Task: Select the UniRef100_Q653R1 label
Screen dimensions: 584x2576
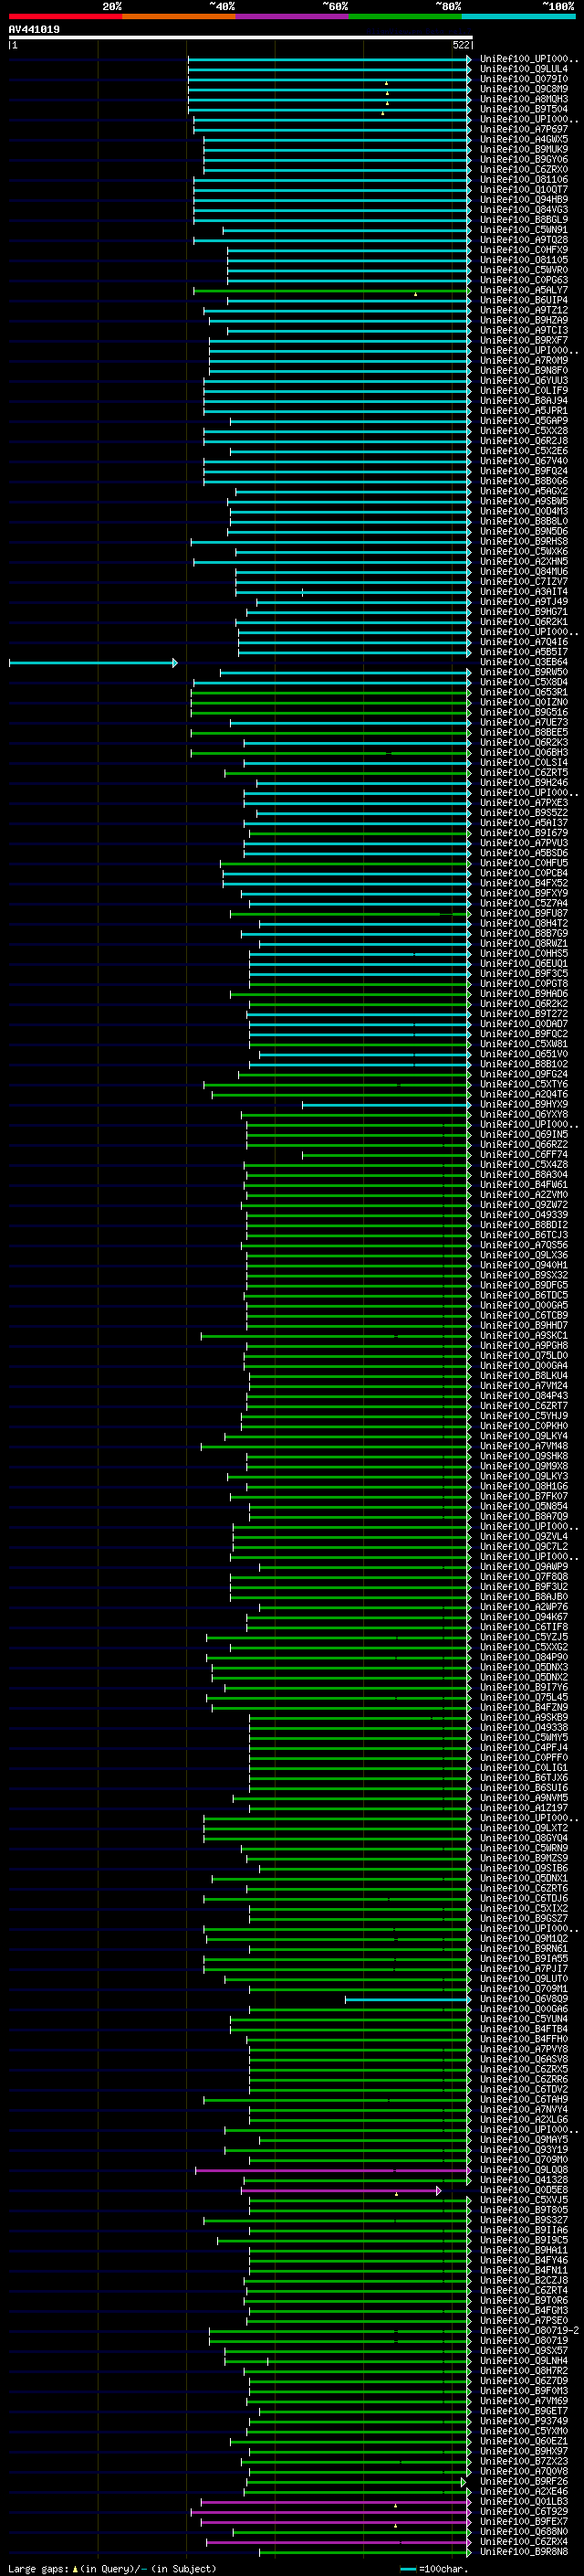Action: (524, 692)
